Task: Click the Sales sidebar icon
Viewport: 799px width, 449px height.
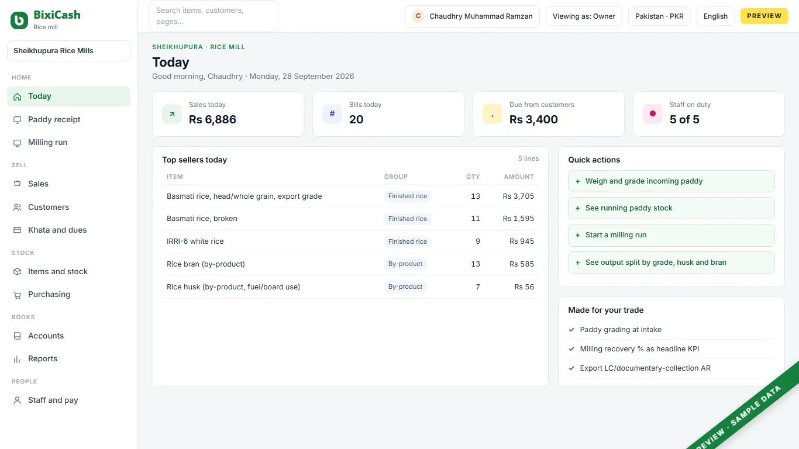Action: point(17,184)
